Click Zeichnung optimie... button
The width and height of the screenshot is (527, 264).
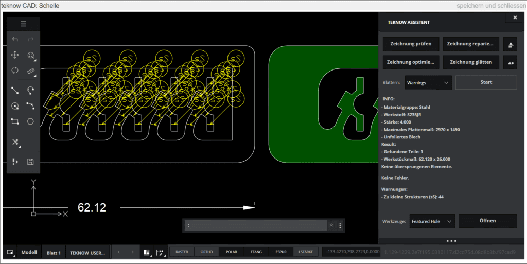pos(411,62)
